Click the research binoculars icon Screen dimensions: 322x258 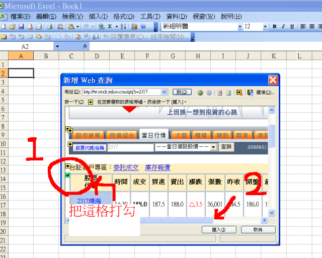point(60,27)
